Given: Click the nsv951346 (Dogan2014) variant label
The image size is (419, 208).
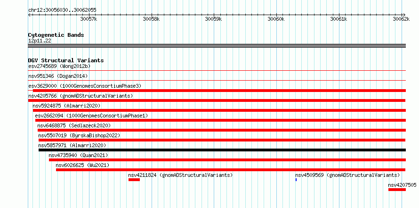Looking at the screenshot, I should tap(58, 76).
